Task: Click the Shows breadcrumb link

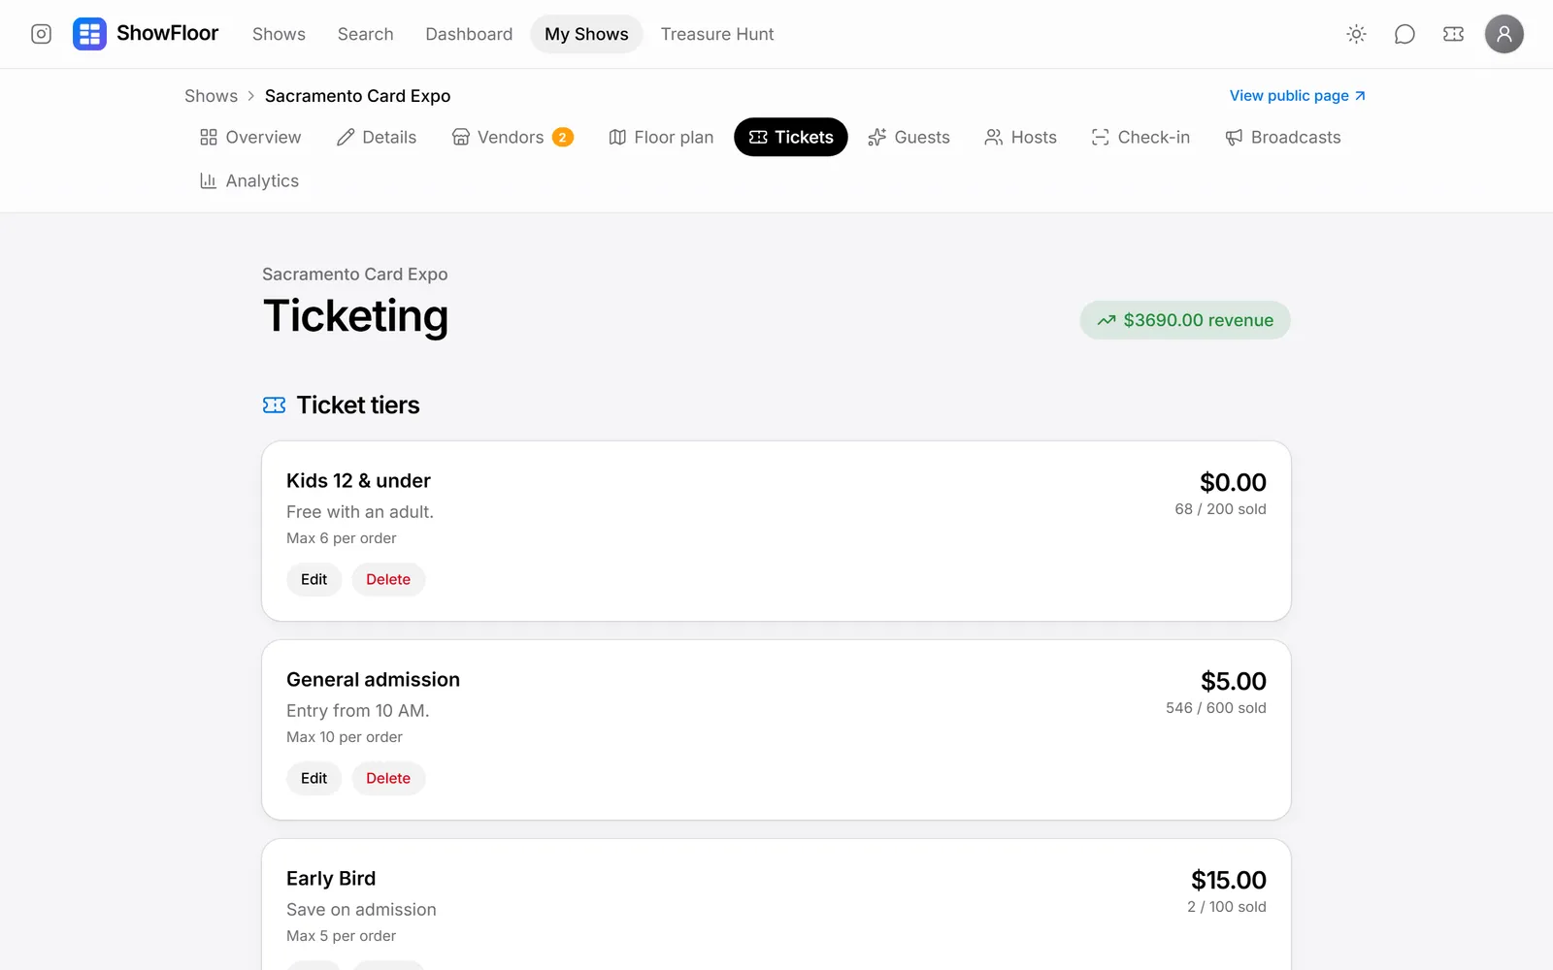Action: pos(211,96)
